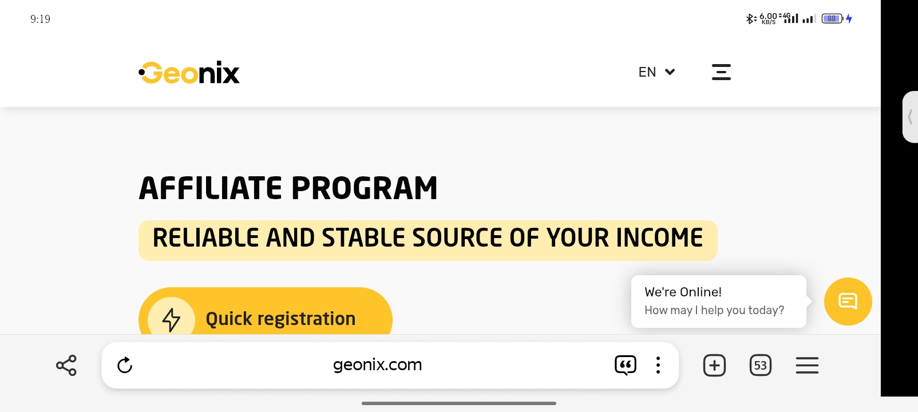Screen dimensions: 918x412
Task: Open a new tab with plus icon
Action: [x=714, y=365]
